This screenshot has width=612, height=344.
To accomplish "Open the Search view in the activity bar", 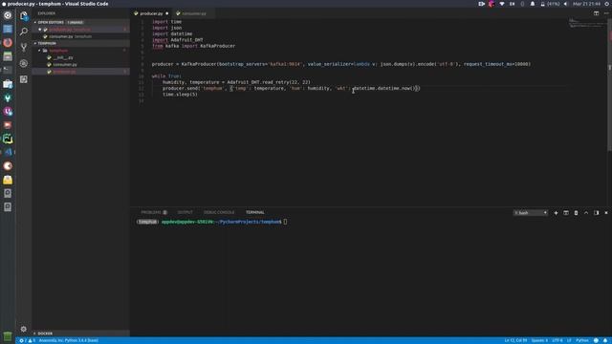I will (24, 32).
